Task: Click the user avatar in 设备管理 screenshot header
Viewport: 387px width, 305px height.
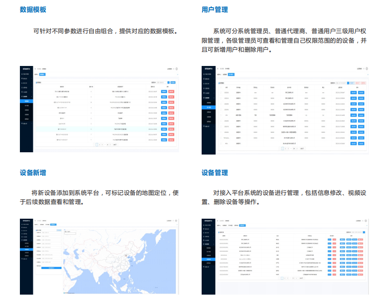Action: (366, 221)
